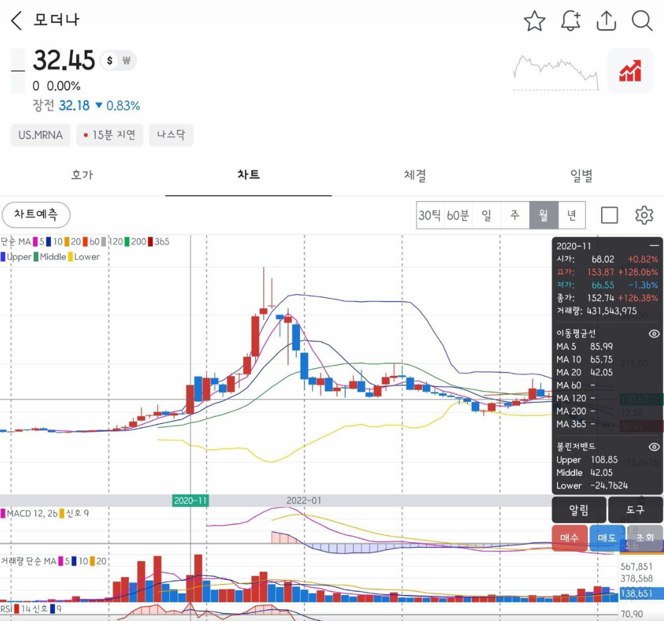Click the 32.45 current price
The height and width of the screenshot is (621, 664).
[x=64, y=60]
